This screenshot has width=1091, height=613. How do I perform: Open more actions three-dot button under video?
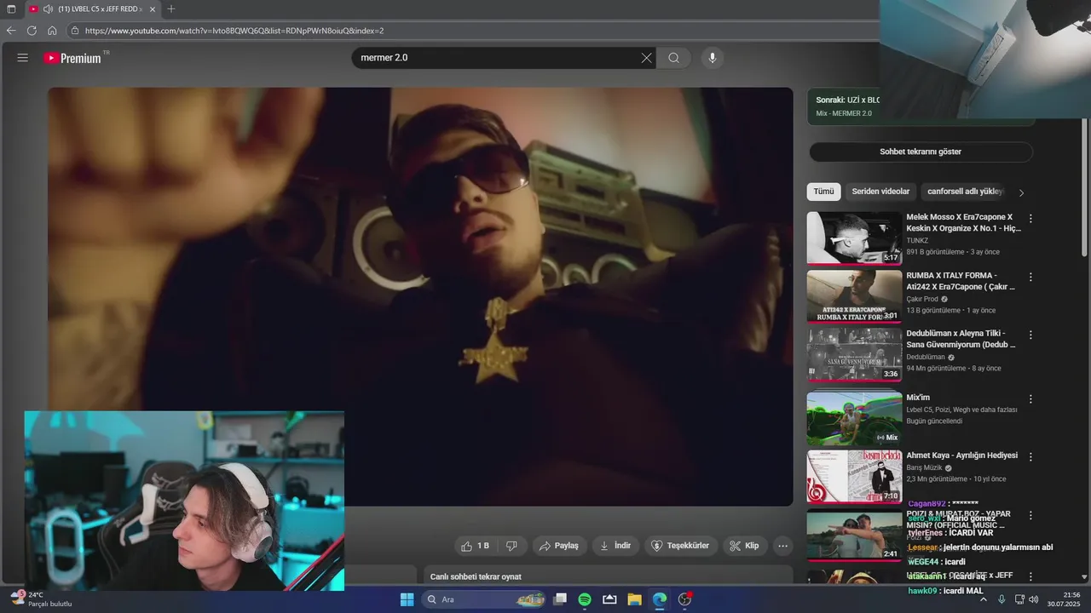[x=782, y=546]
